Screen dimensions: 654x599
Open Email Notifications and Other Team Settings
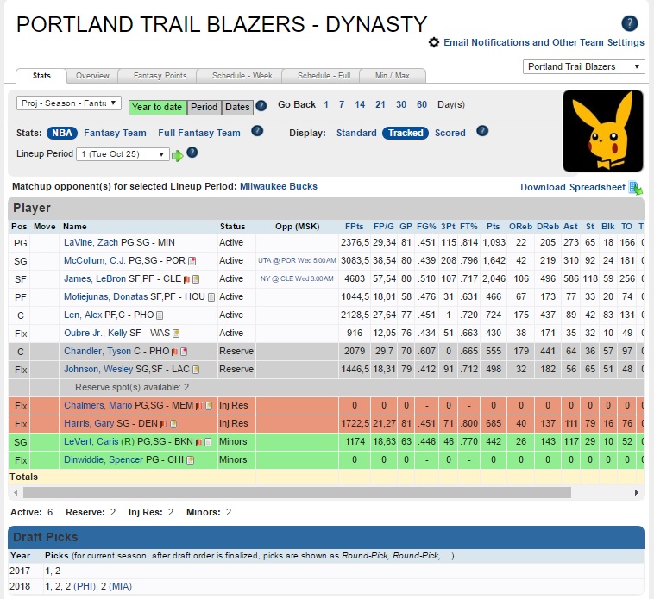click(544, 42)
